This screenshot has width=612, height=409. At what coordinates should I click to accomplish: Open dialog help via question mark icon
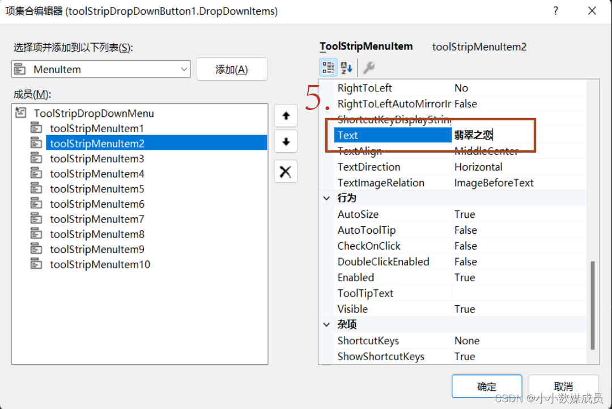coord(555,11)
